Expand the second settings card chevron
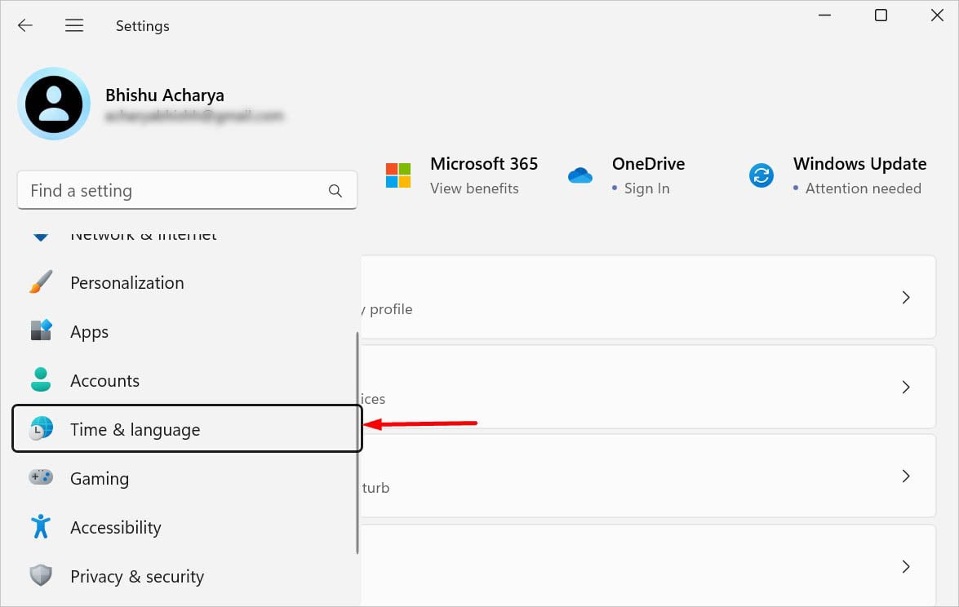 [905, 387]
